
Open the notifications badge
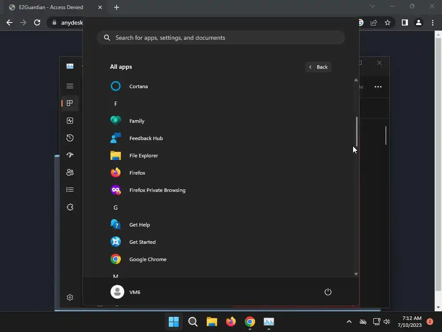click(430, 322)
